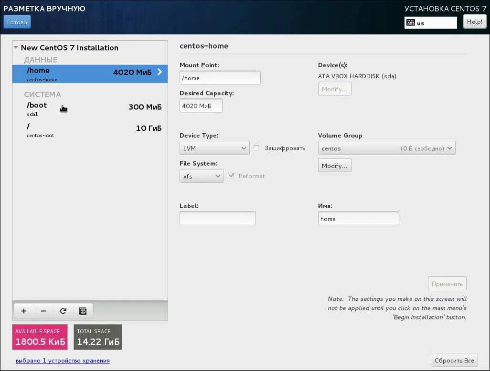Click the centos-home title heading
This screenshot has width=490, height=371.
pos(204,46)
